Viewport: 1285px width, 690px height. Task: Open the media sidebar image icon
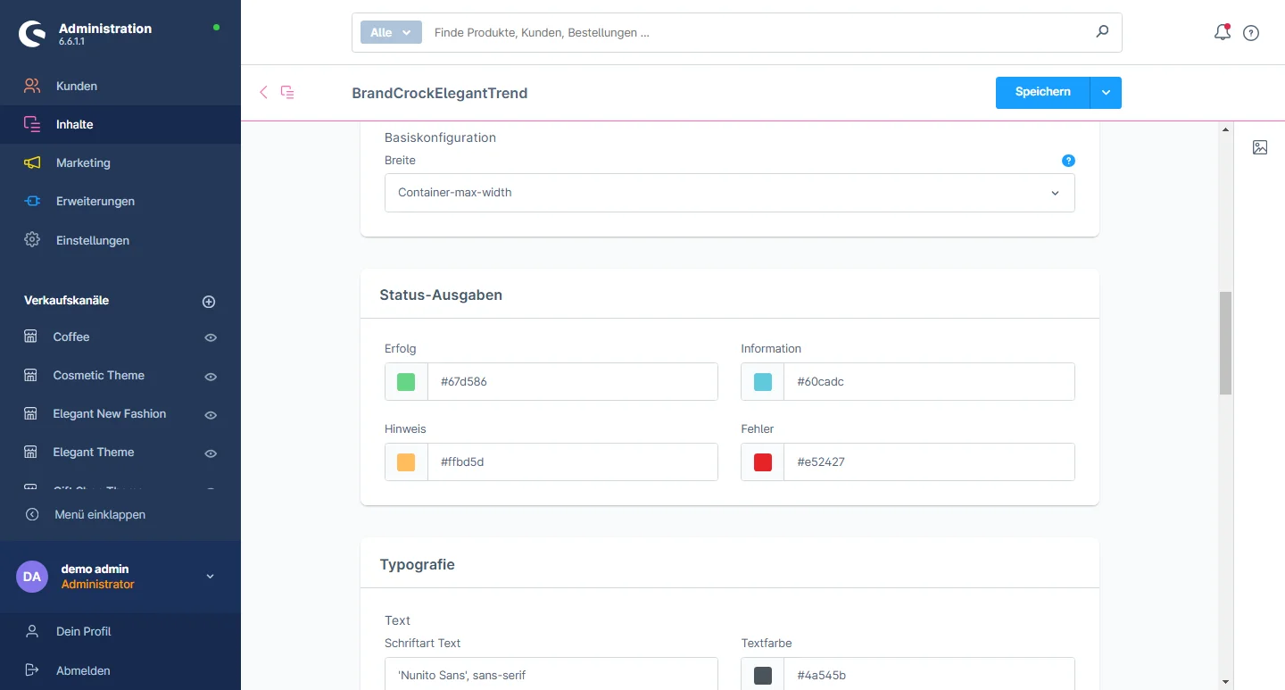tap(1260, 147)
